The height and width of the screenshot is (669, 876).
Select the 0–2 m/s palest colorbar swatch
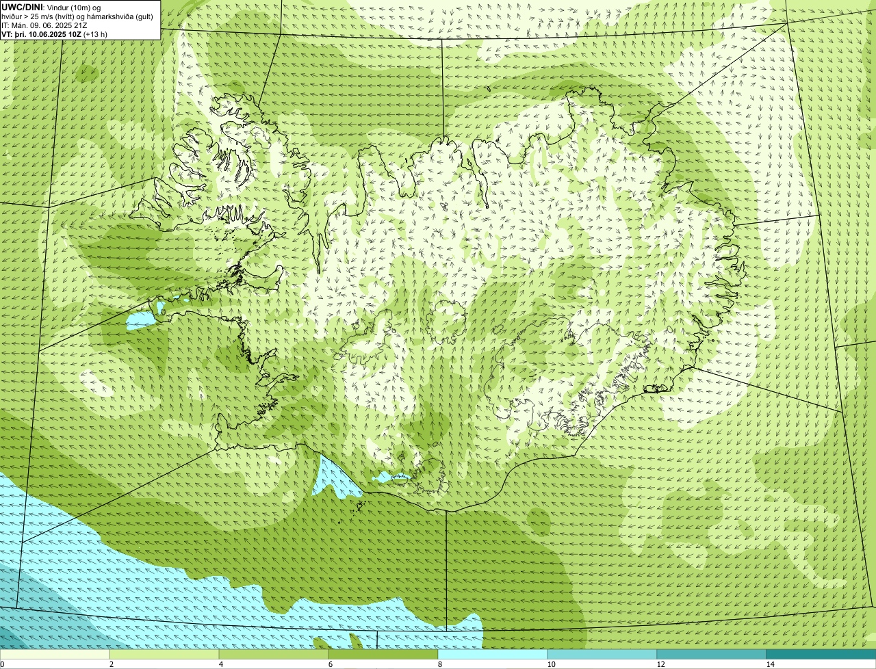(55, 654)
